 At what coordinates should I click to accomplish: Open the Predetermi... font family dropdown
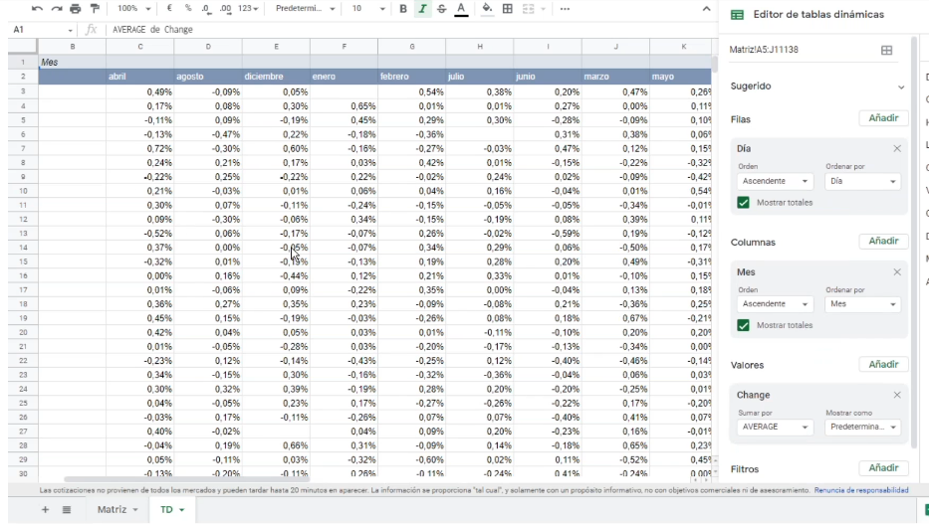[x=305, y=9]
